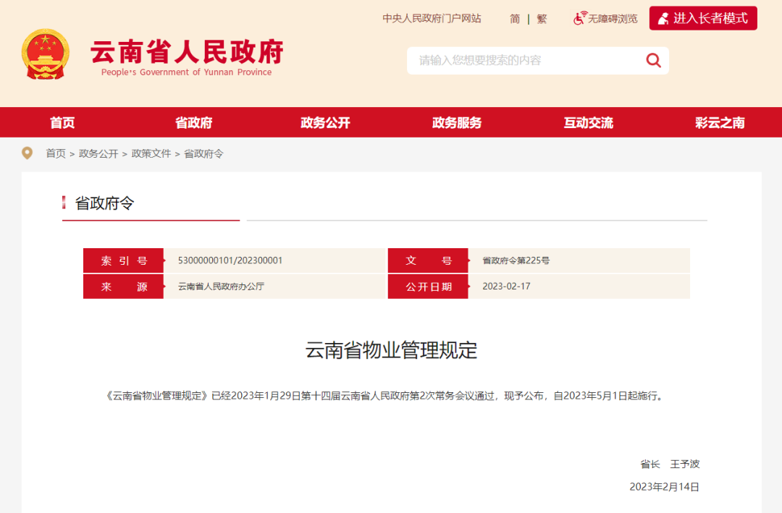This screenshot has height=513, width=782.
Task: Click the national emblem logo
Action: [x=46, y=54]
